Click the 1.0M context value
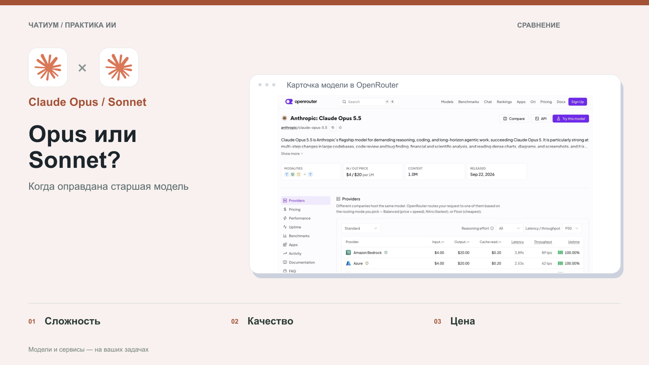 (413, 174)
